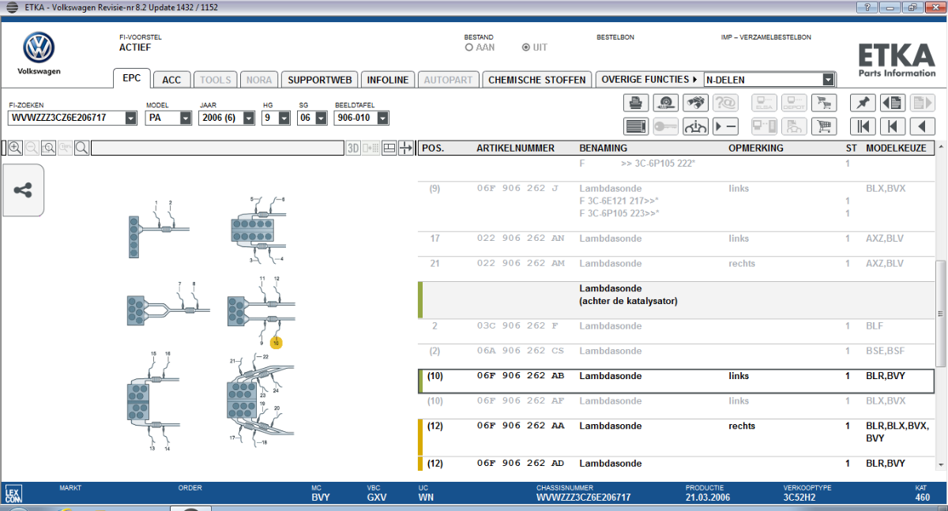Click the ETKA Parts Information logo
948x511 pixels.
point(897,61)
